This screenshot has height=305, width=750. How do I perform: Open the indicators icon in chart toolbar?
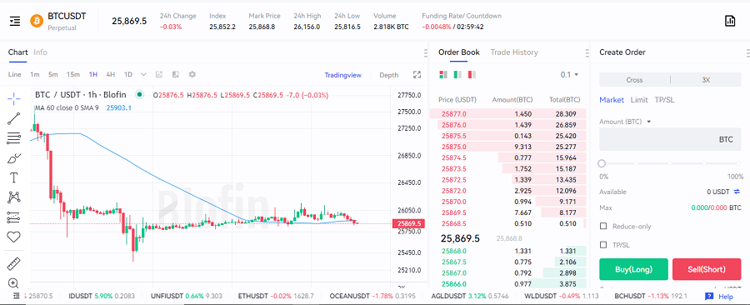159,74
